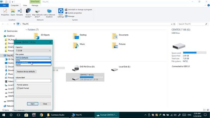Screen dimensions: 210x118
Task: Click the Space used bar in the details pane
Action: point(195,53)
